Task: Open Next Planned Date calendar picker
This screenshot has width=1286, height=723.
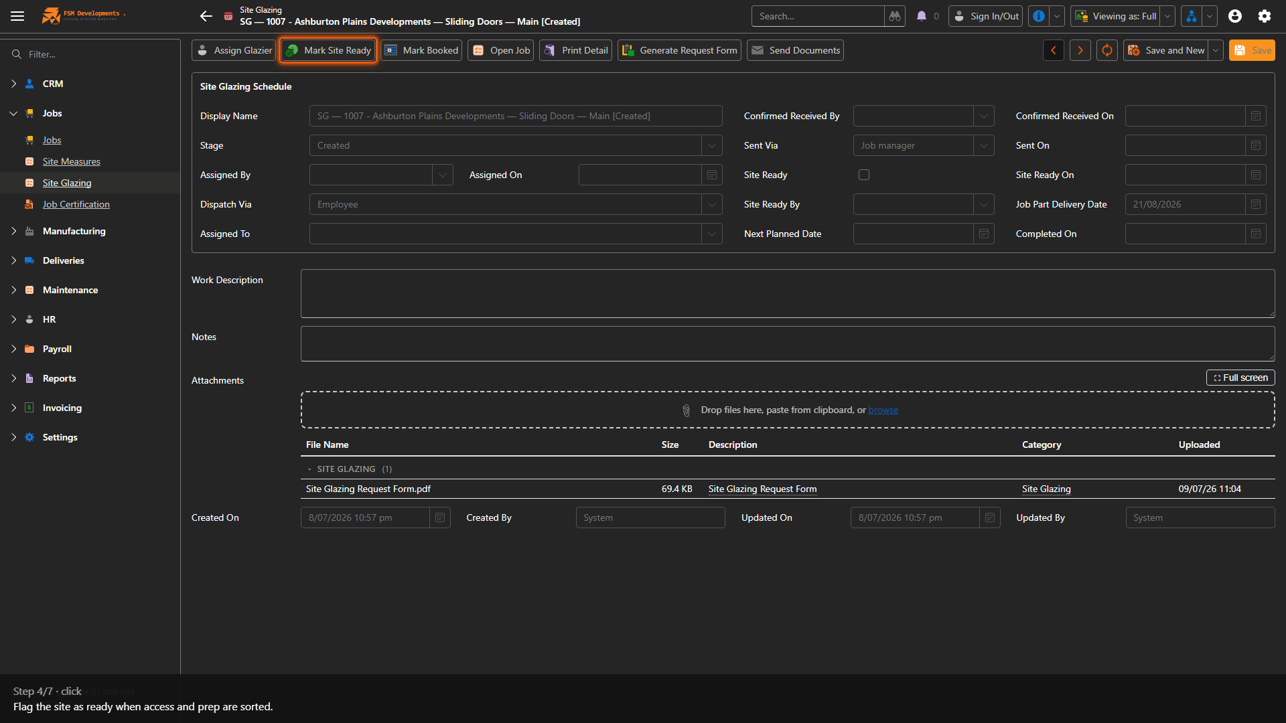Action: pyautogui.click(x=984, y=234)
